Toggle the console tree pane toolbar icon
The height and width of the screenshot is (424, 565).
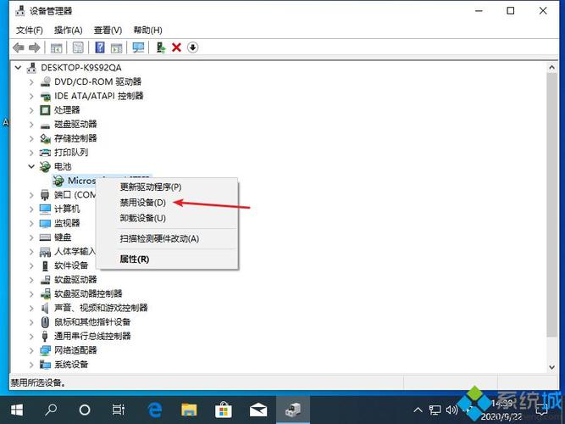click(x=57, y=47)
